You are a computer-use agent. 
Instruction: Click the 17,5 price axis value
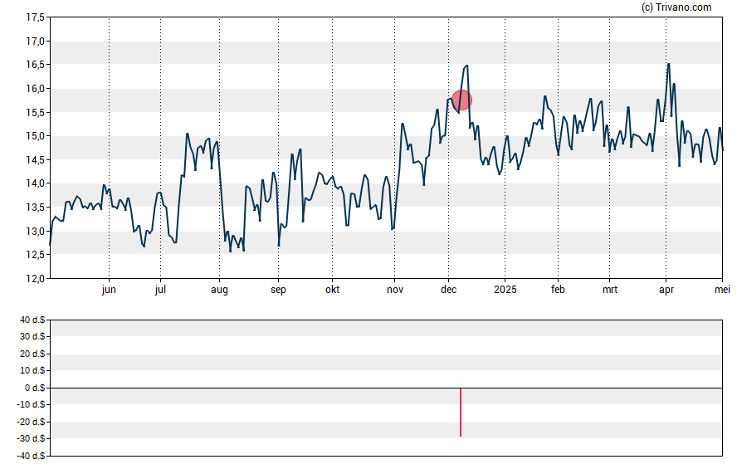tap(35, 17)
